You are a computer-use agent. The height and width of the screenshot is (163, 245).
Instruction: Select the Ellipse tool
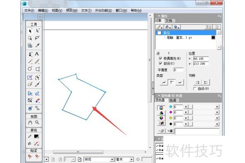point(30,69)
